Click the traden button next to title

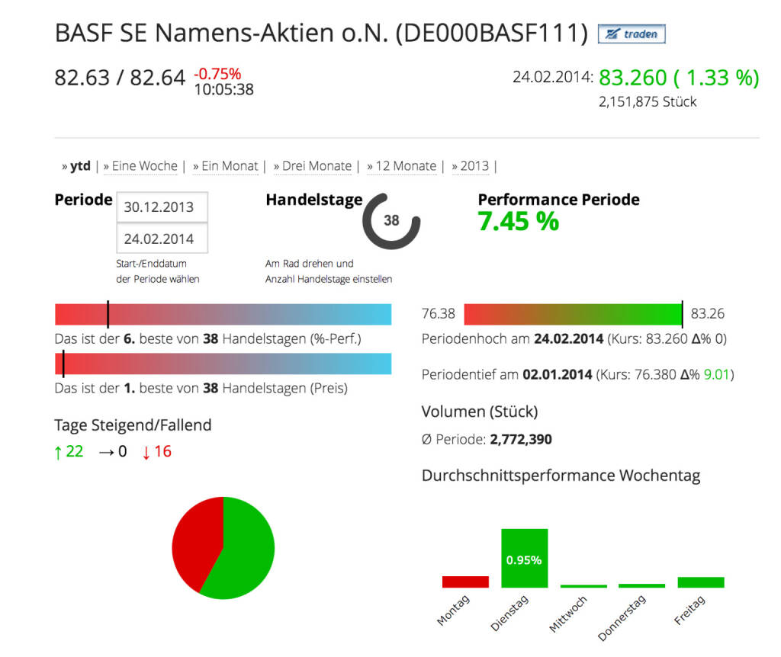632,34
